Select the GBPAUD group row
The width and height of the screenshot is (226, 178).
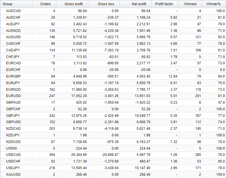click(113, 102)
